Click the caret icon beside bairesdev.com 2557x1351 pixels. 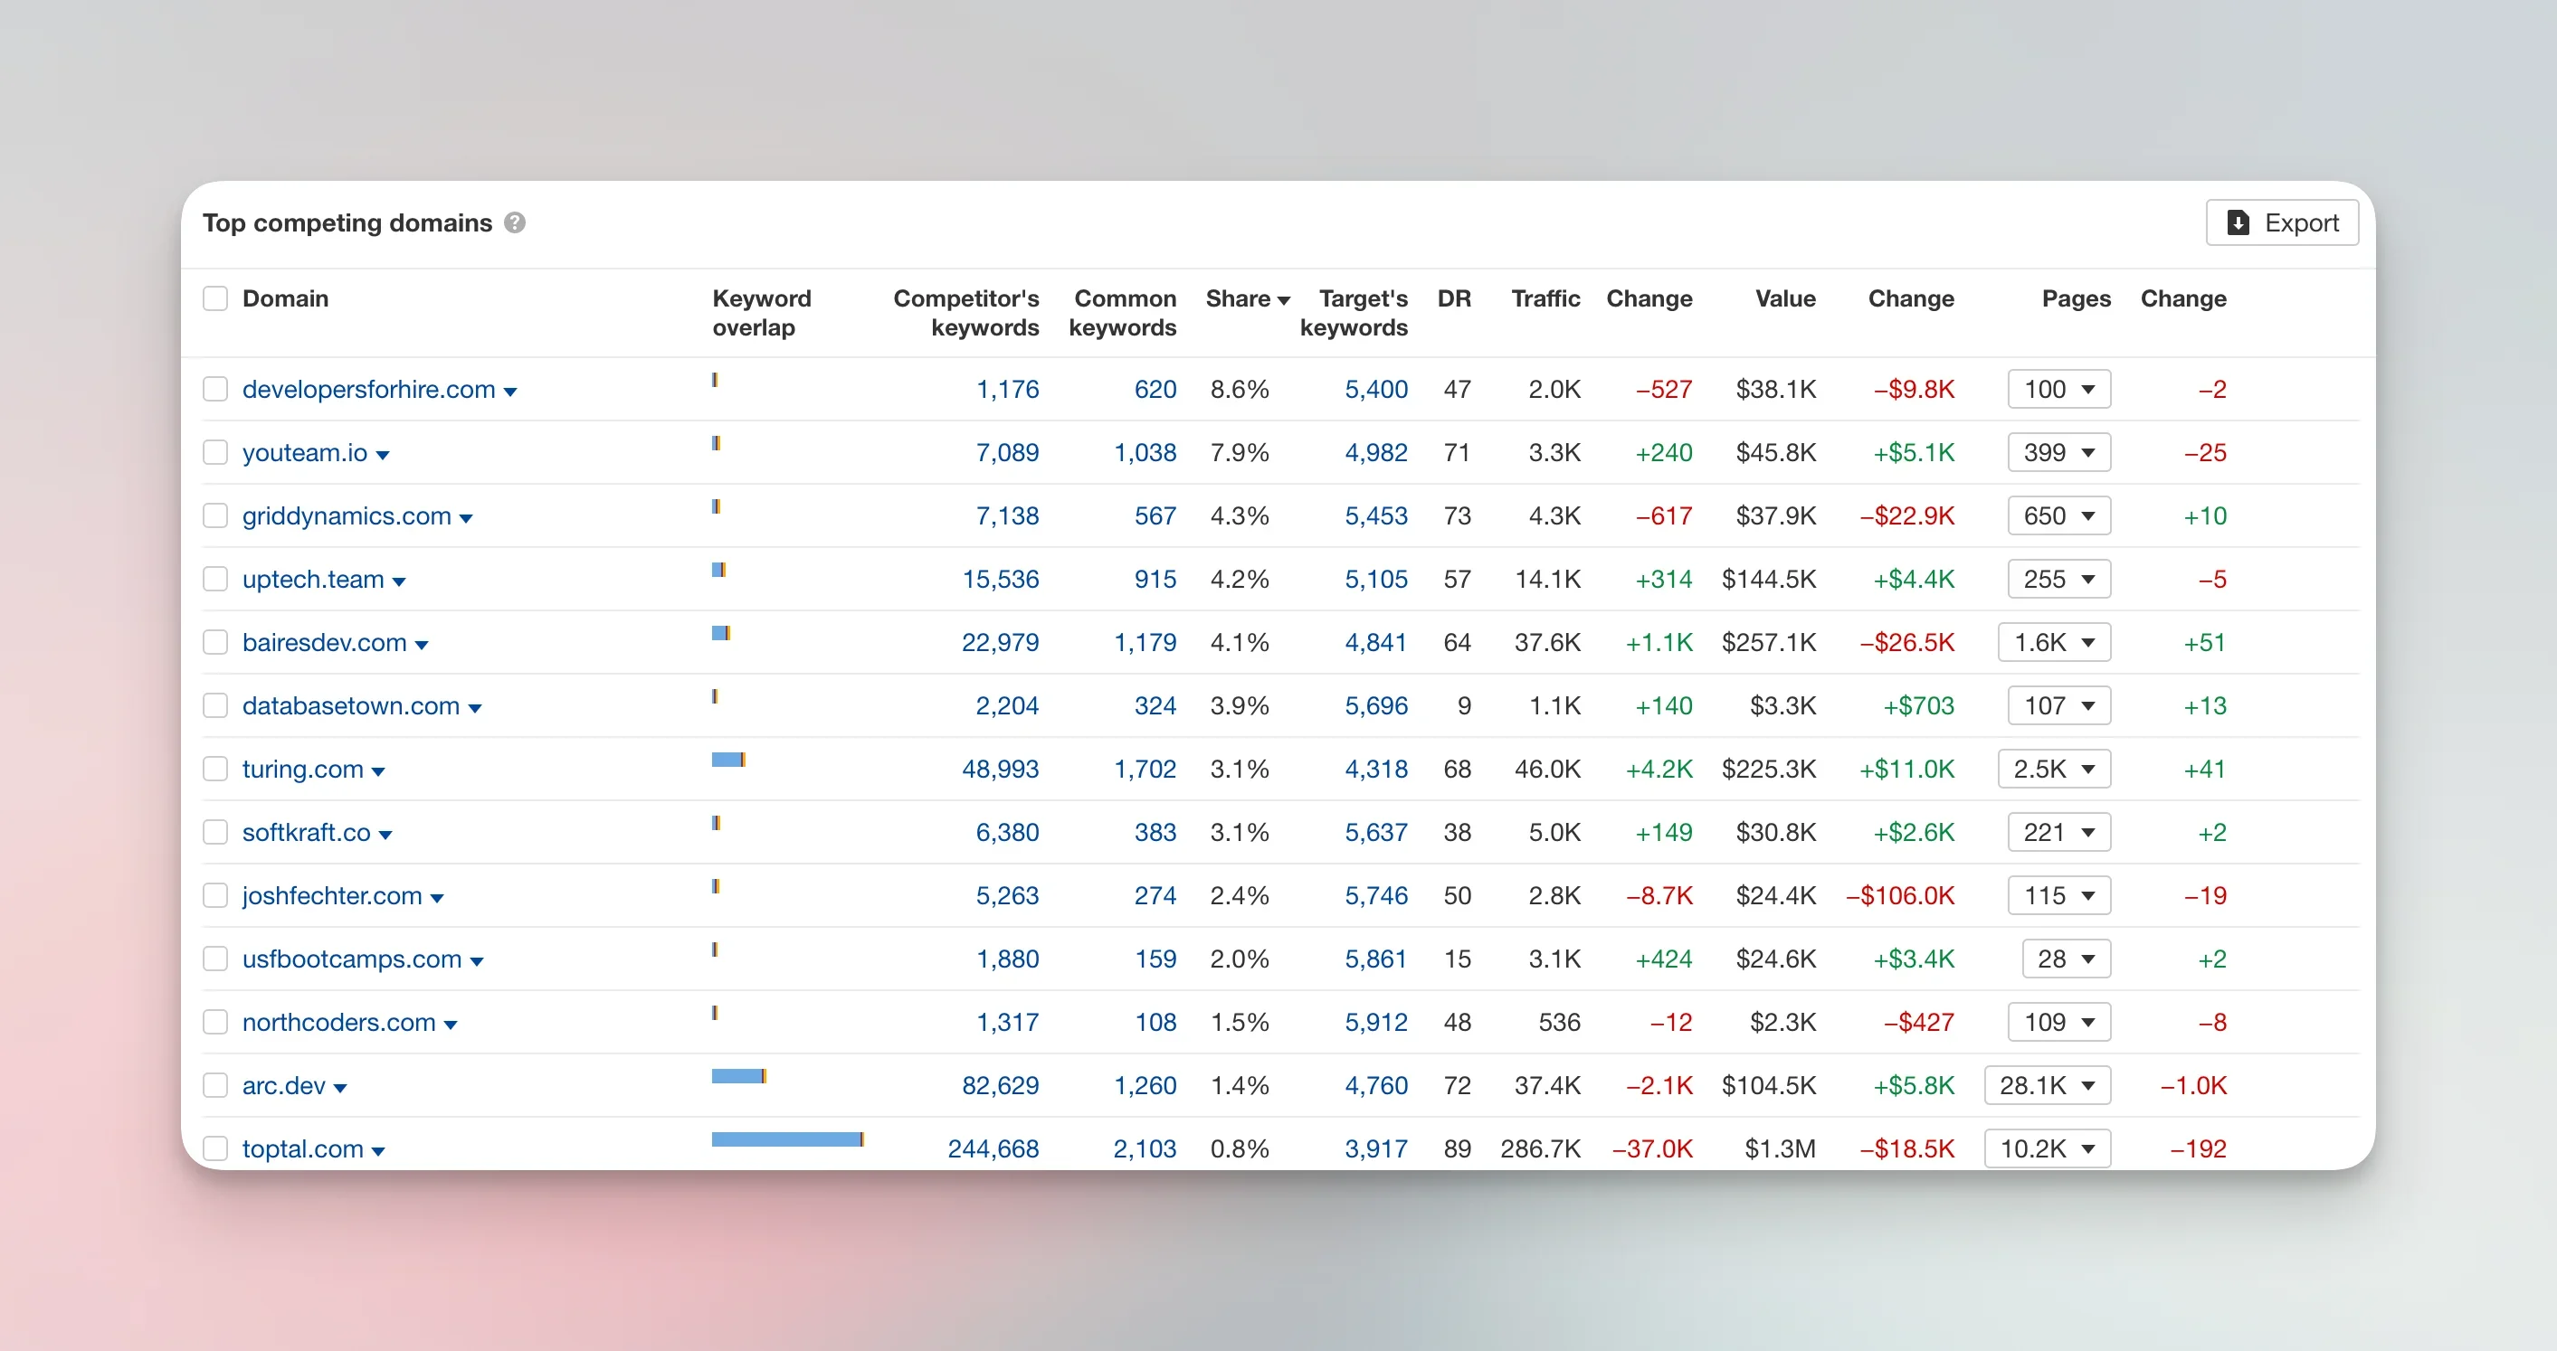(422, 644)
